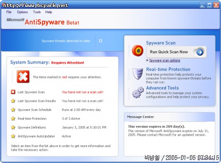The image size is (221, 163).
Task: Minimize the AntiSpyware window
Action: [x=202, y=5]
